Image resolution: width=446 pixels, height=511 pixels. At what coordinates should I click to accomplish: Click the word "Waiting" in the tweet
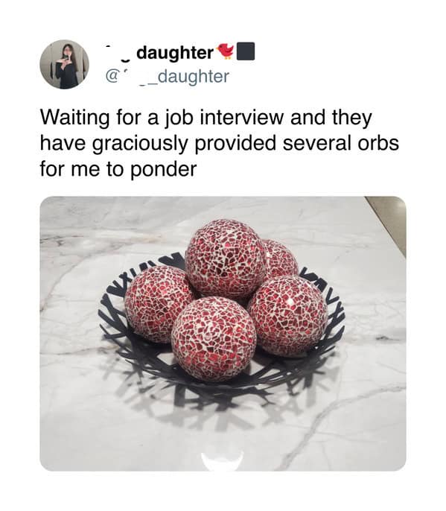(x=74, y=118)
